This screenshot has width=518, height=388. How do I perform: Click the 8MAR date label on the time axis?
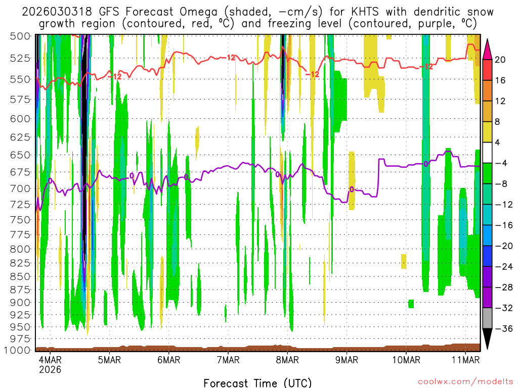[287, 360]
